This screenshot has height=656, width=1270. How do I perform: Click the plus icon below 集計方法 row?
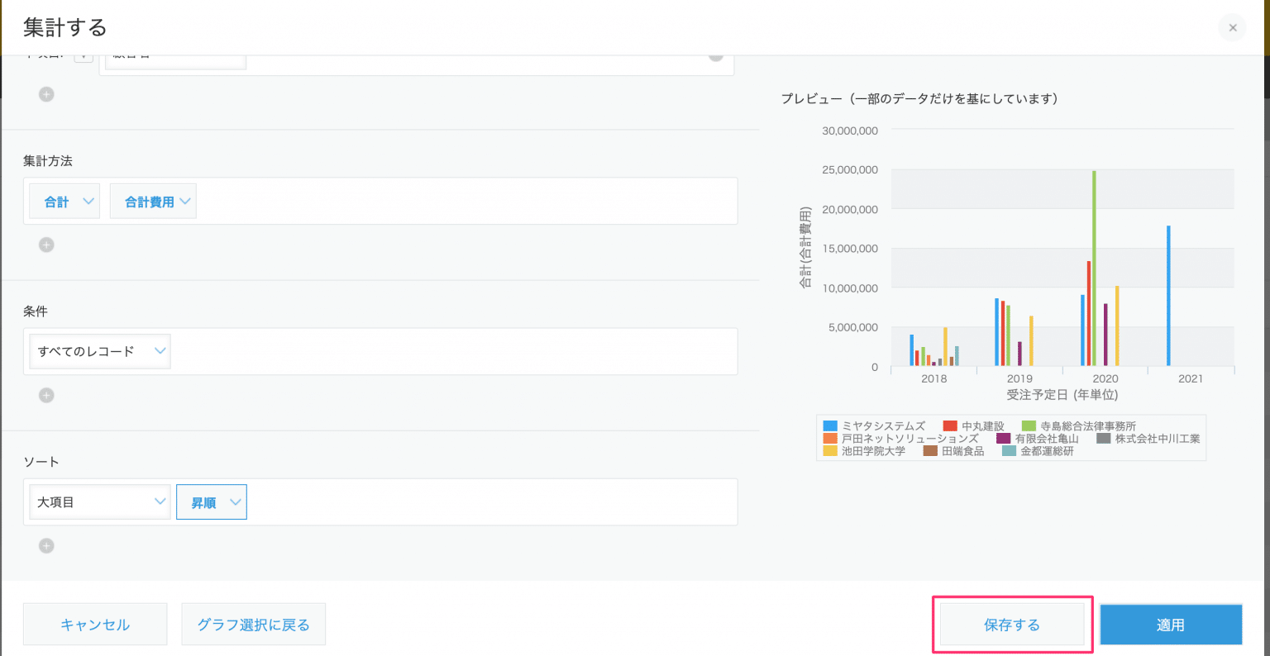[x=46, y=245]
